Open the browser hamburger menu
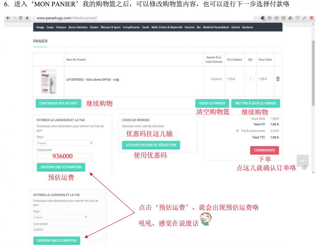The height and width of the screenshot is (246, 319). [311, 18]
